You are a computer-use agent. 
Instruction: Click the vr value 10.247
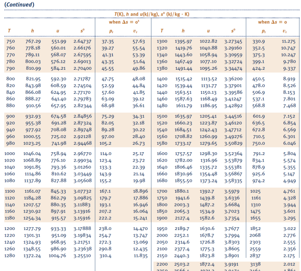[x=289, y=55]
